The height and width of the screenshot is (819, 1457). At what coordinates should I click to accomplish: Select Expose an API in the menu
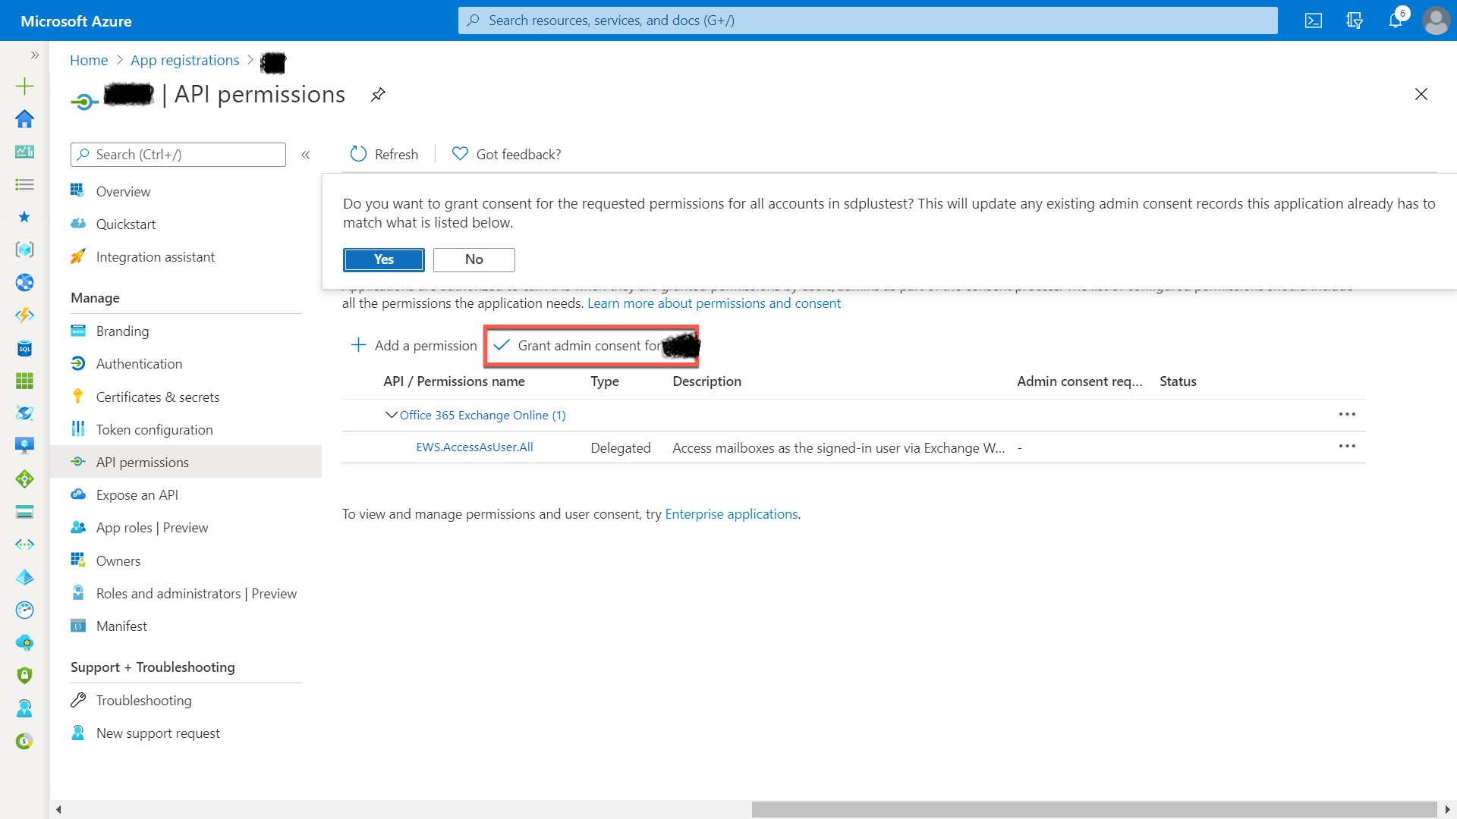(137, 495)
